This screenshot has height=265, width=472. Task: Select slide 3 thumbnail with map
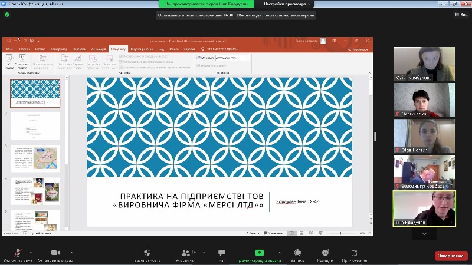coord(35,158)
